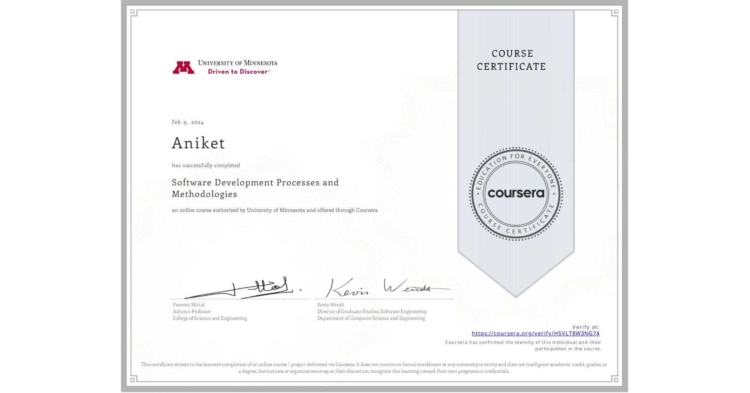Screen dimensions: 750x393
Task: Click the recipient name 'Aniket'
Action: pos(199,143)
